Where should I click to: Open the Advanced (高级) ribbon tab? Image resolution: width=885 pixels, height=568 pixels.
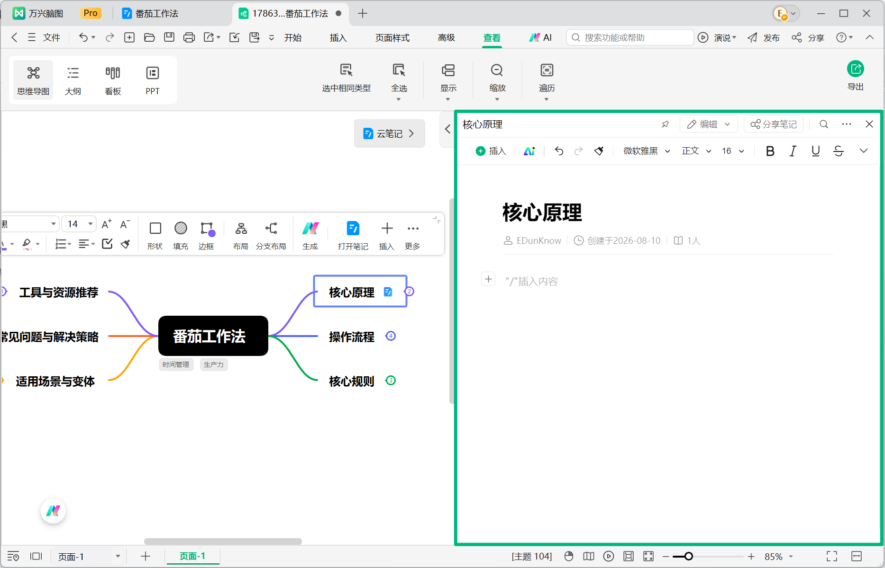(x=447, y=38)
